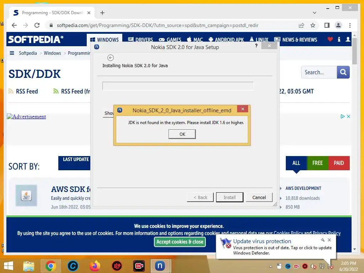Image resolution: width=364 pixels, height=273 pixels.
Task: Click the AWS SDK Java thumbnail icon
Action: [x=26, y=196]
